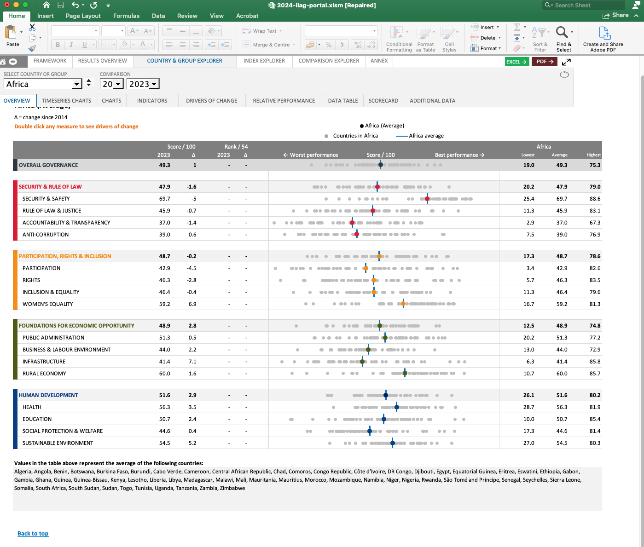644x547 pixels.
Task: Decrease font size
Action: [x=148, y=31]
